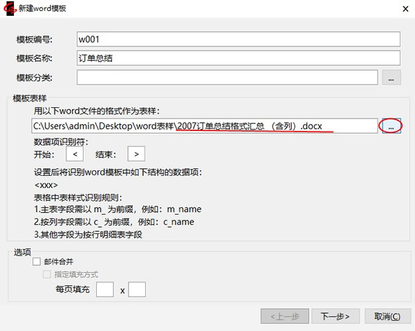
Task: Focus the 模板名称 field with 订单总结
Action: [x=239, y=59]
